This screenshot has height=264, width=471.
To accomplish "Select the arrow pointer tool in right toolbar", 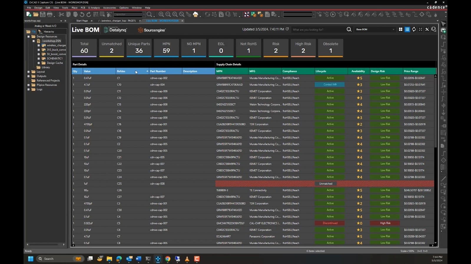I will [x=444, y=23].
